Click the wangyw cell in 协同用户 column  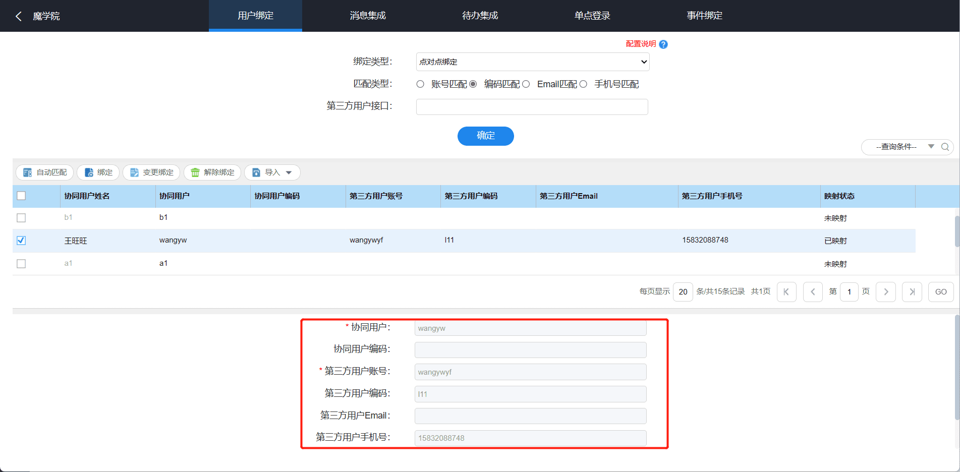173,241
